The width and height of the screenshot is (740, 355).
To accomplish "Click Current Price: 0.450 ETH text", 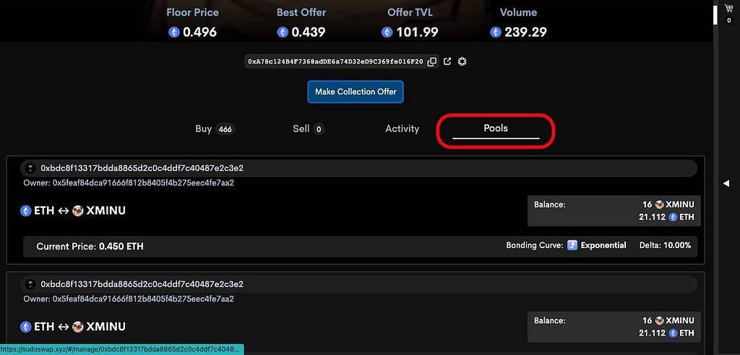I will 90,246.
